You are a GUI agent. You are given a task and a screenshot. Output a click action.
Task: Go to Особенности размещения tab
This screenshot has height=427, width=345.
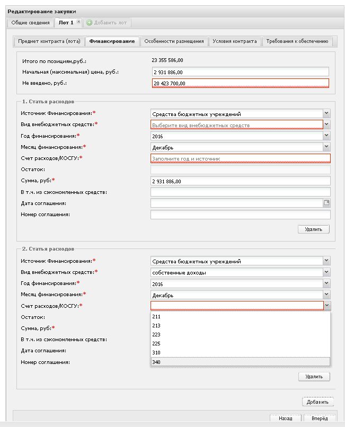pyautogui.click(x=174, y=41)
